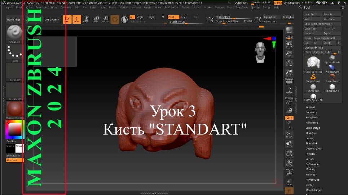Open the Standard brush selector thumbnail
The height and width of the screenshot is (195, 348).
[x=15, y=34]
